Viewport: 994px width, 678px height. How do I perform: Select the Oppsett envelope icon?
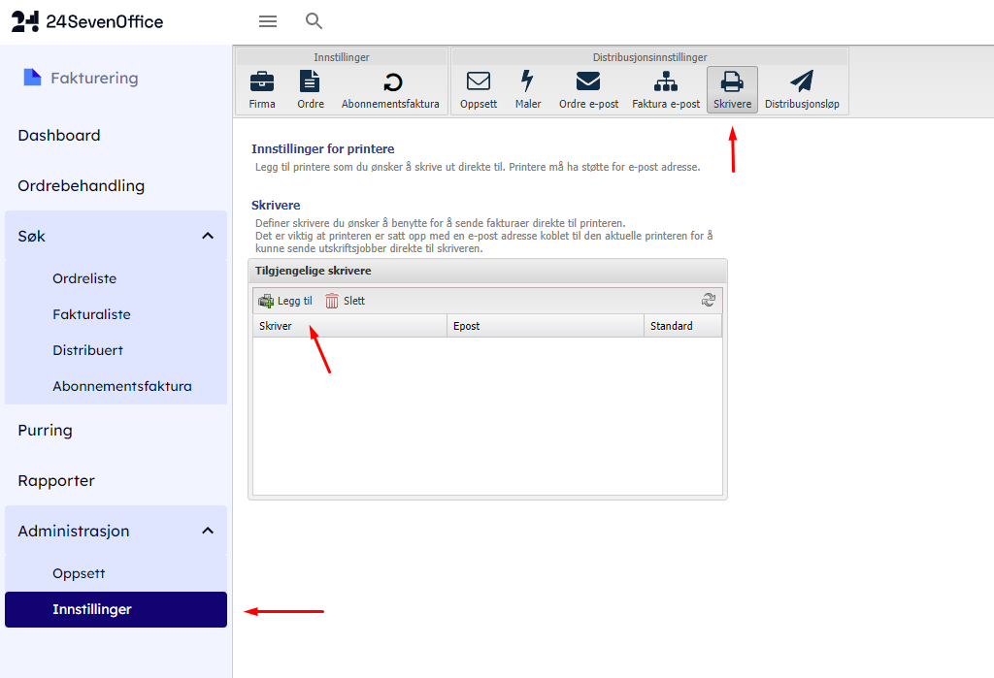tap(479, 82)
